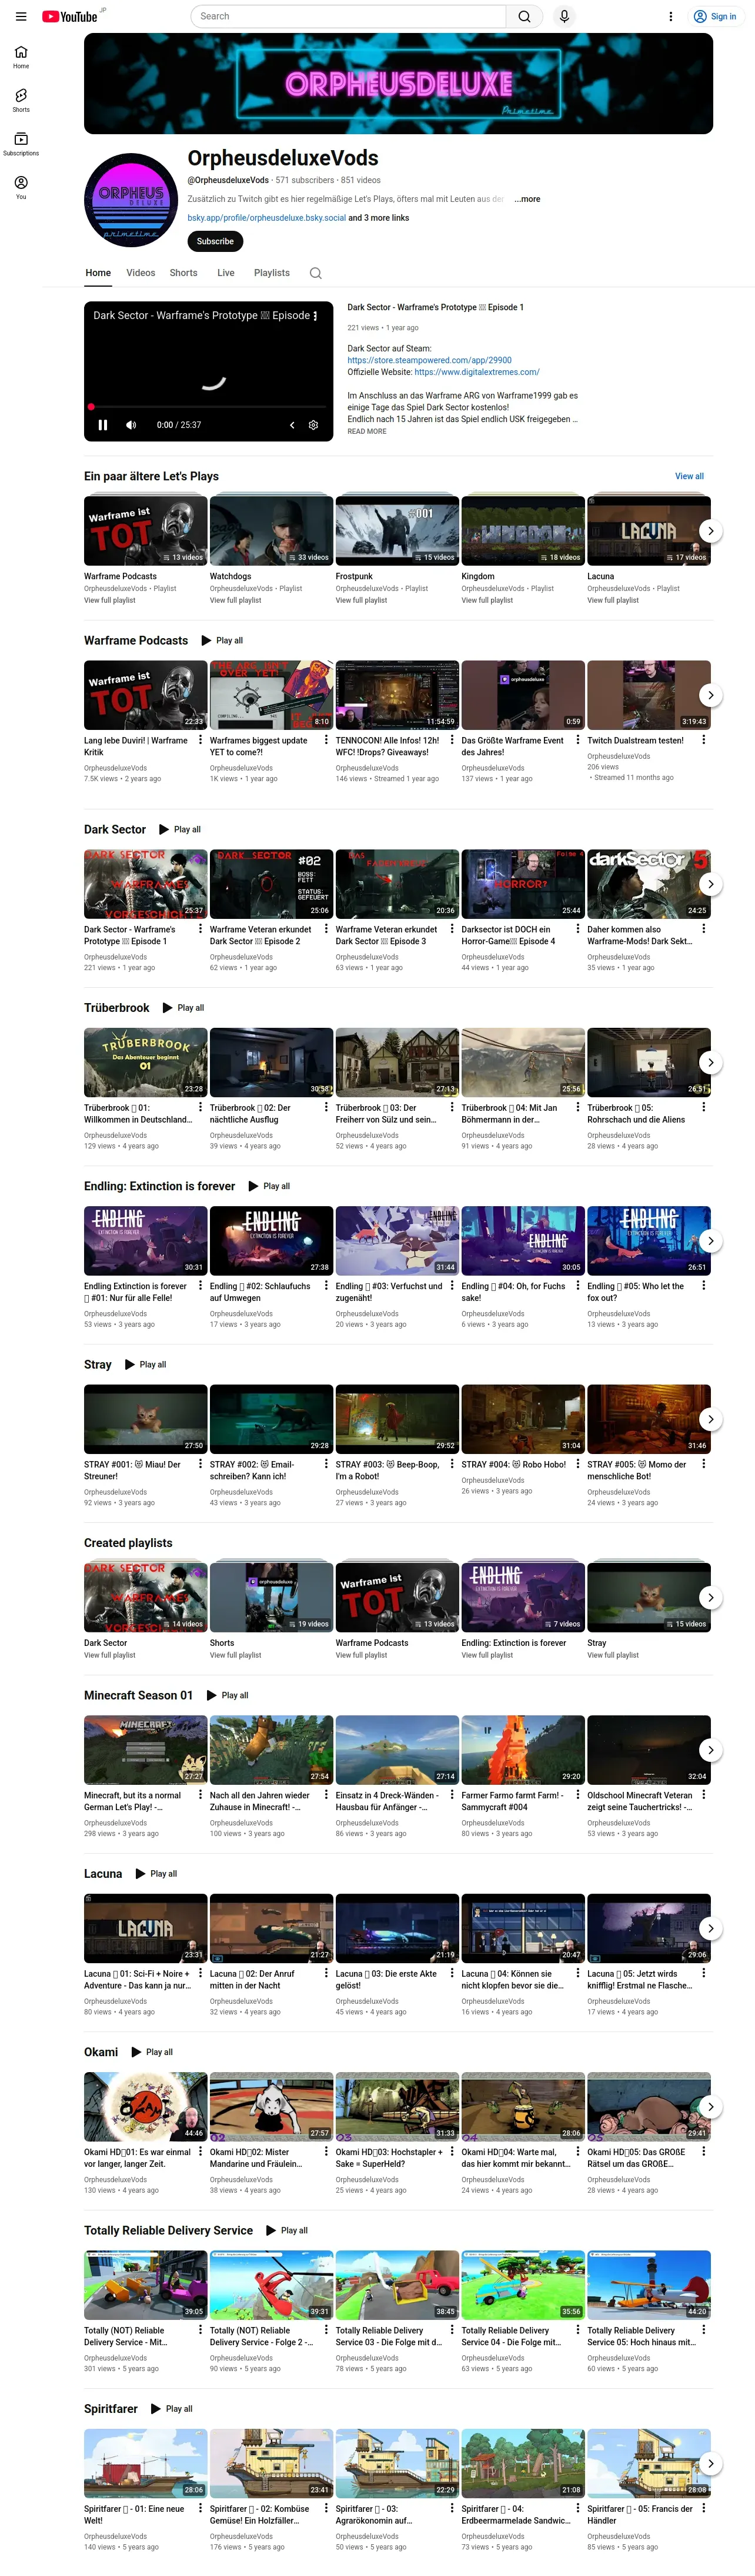755x2576 pixels.
Task: Open menu for 'Endling #05: Who let the fox out?'
Action: [x=704, y=1286]
